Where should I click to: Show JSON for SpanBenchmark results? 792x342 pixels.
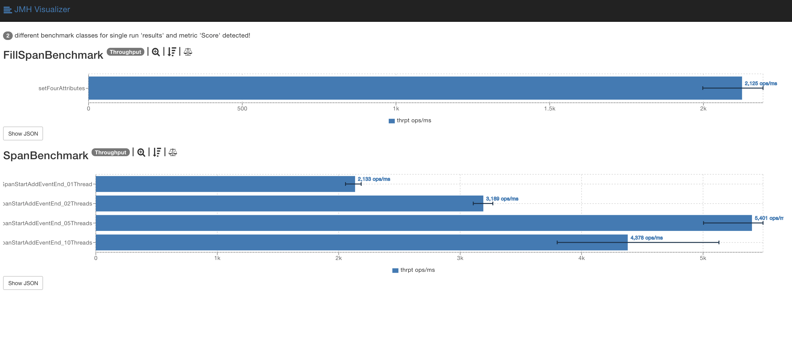click(x=23, y=283)
